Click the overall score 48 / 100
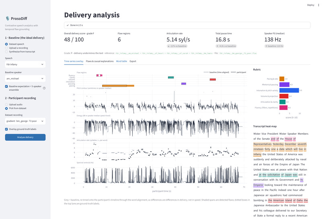324x219 pixels. [x=74, y=40]
